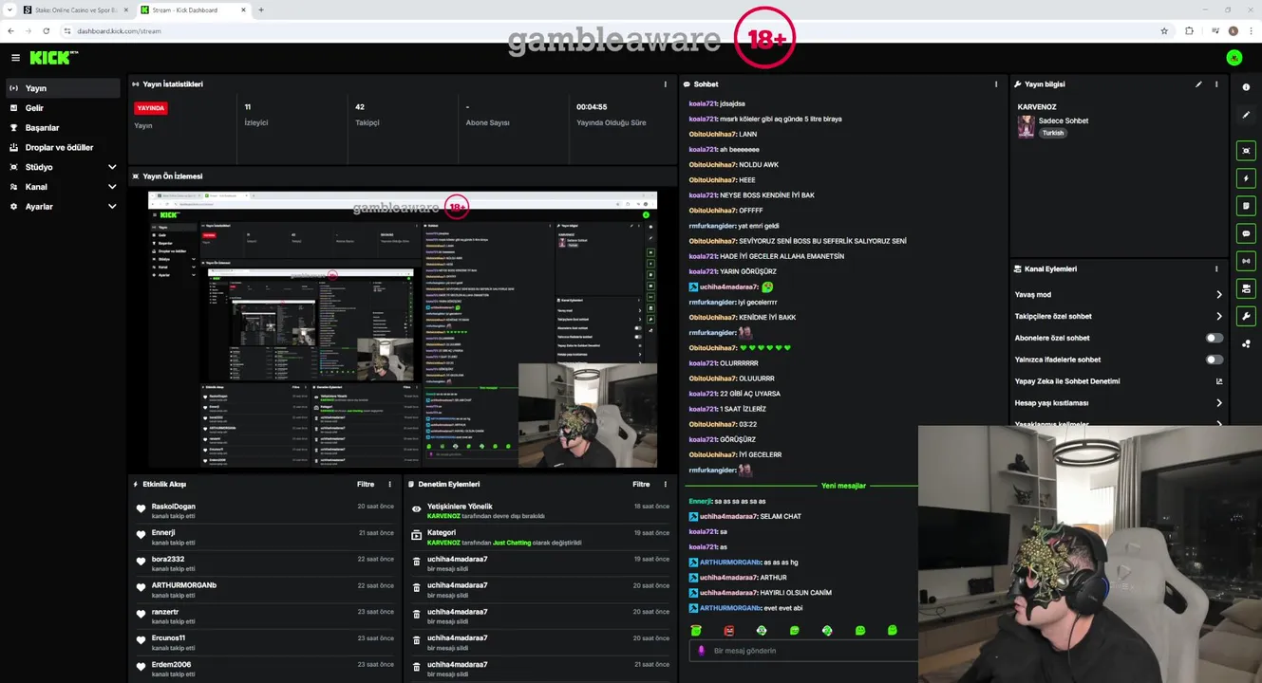This screenshot has width=1262, height=683.
Task: Select Droplar ve ödüller in the sidebar
Action: (x=63, y=148)
